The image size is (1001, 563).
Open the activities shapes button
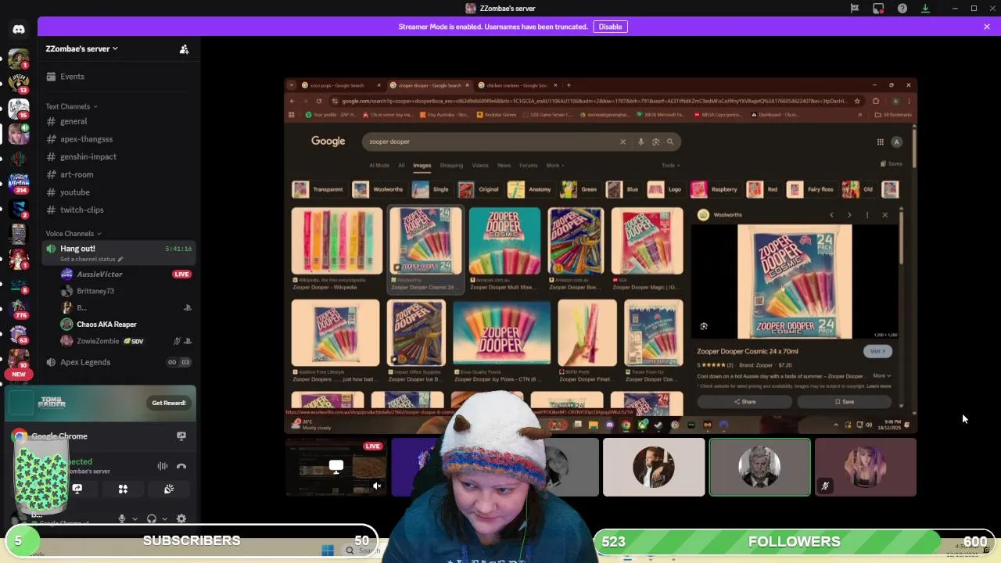pyautogui.click(x=123, y=489)
